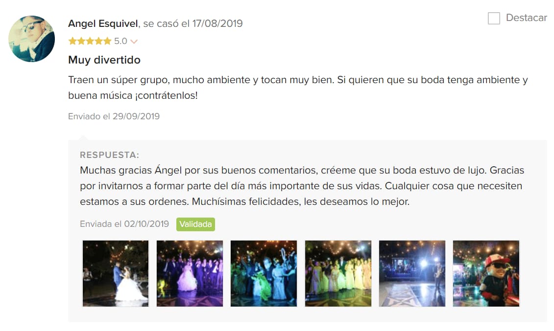The height and width of the screenshot is (331, 554).
Task: Expand the 5.0 rating details chevron
Action: coord(134,42)
